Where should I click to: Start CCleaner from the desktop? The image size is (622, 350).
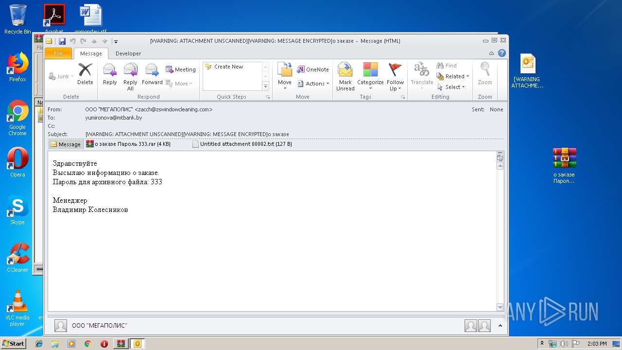tap(17, 258)
